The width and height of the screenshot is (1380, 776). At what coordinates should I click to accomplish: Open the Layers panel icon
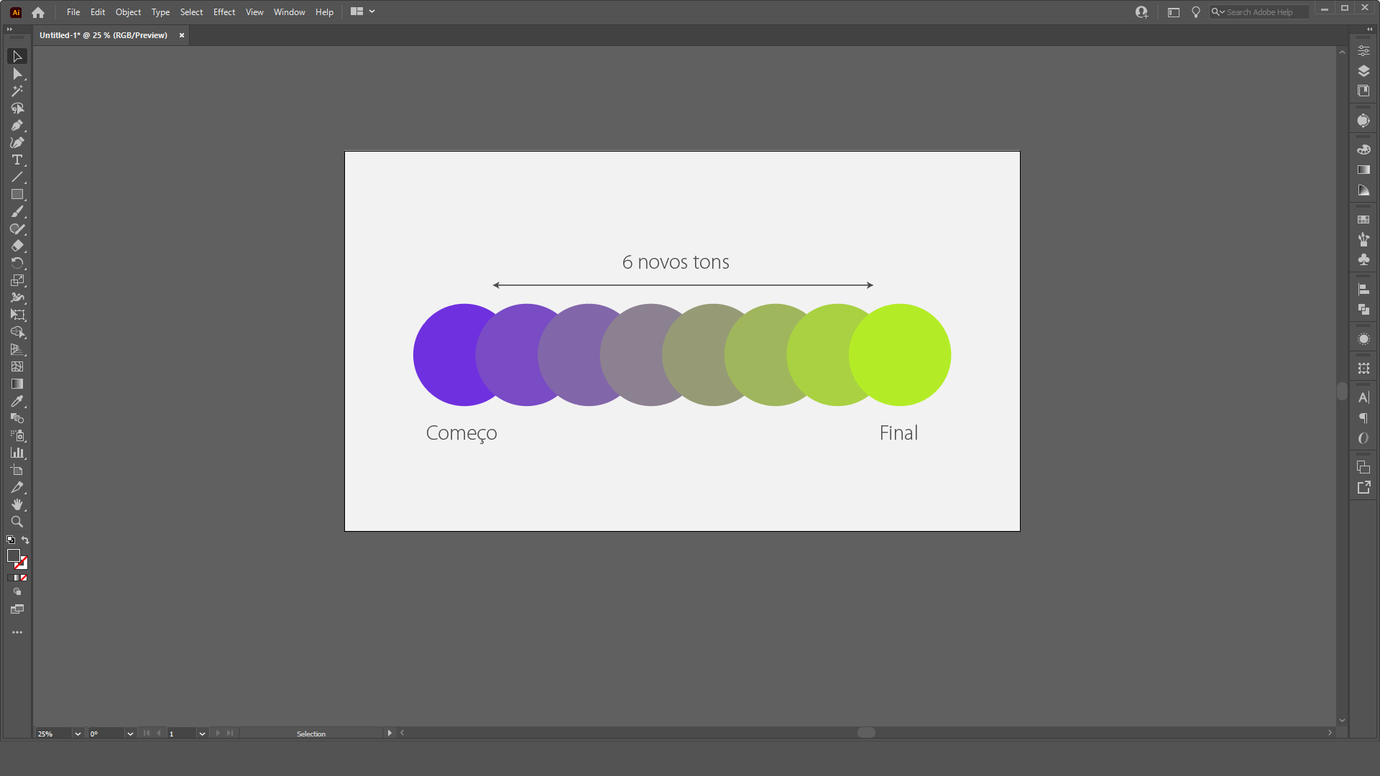[x=1363, y=70]
